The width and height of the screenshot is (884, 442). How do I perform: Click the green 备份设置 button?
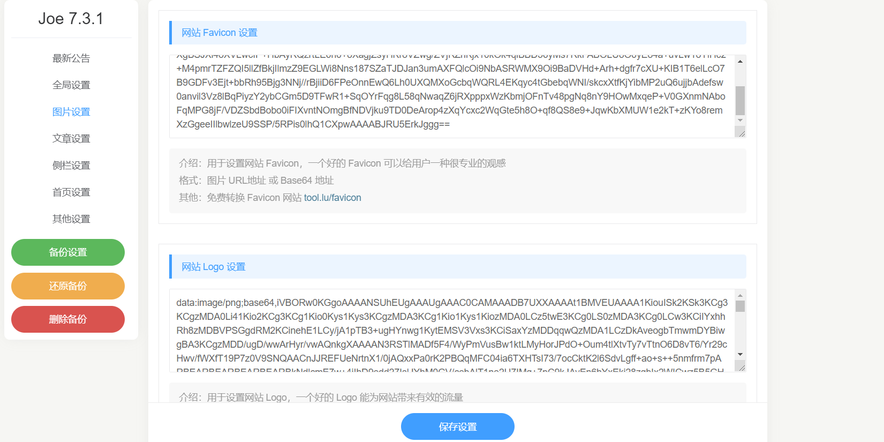(x=68, y=252)
